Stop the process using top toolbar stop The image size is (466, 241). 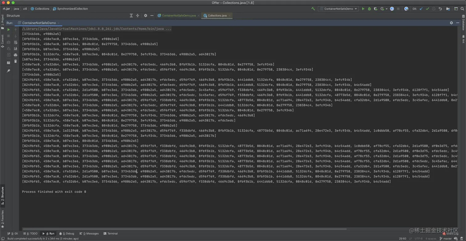click(398, 9)
